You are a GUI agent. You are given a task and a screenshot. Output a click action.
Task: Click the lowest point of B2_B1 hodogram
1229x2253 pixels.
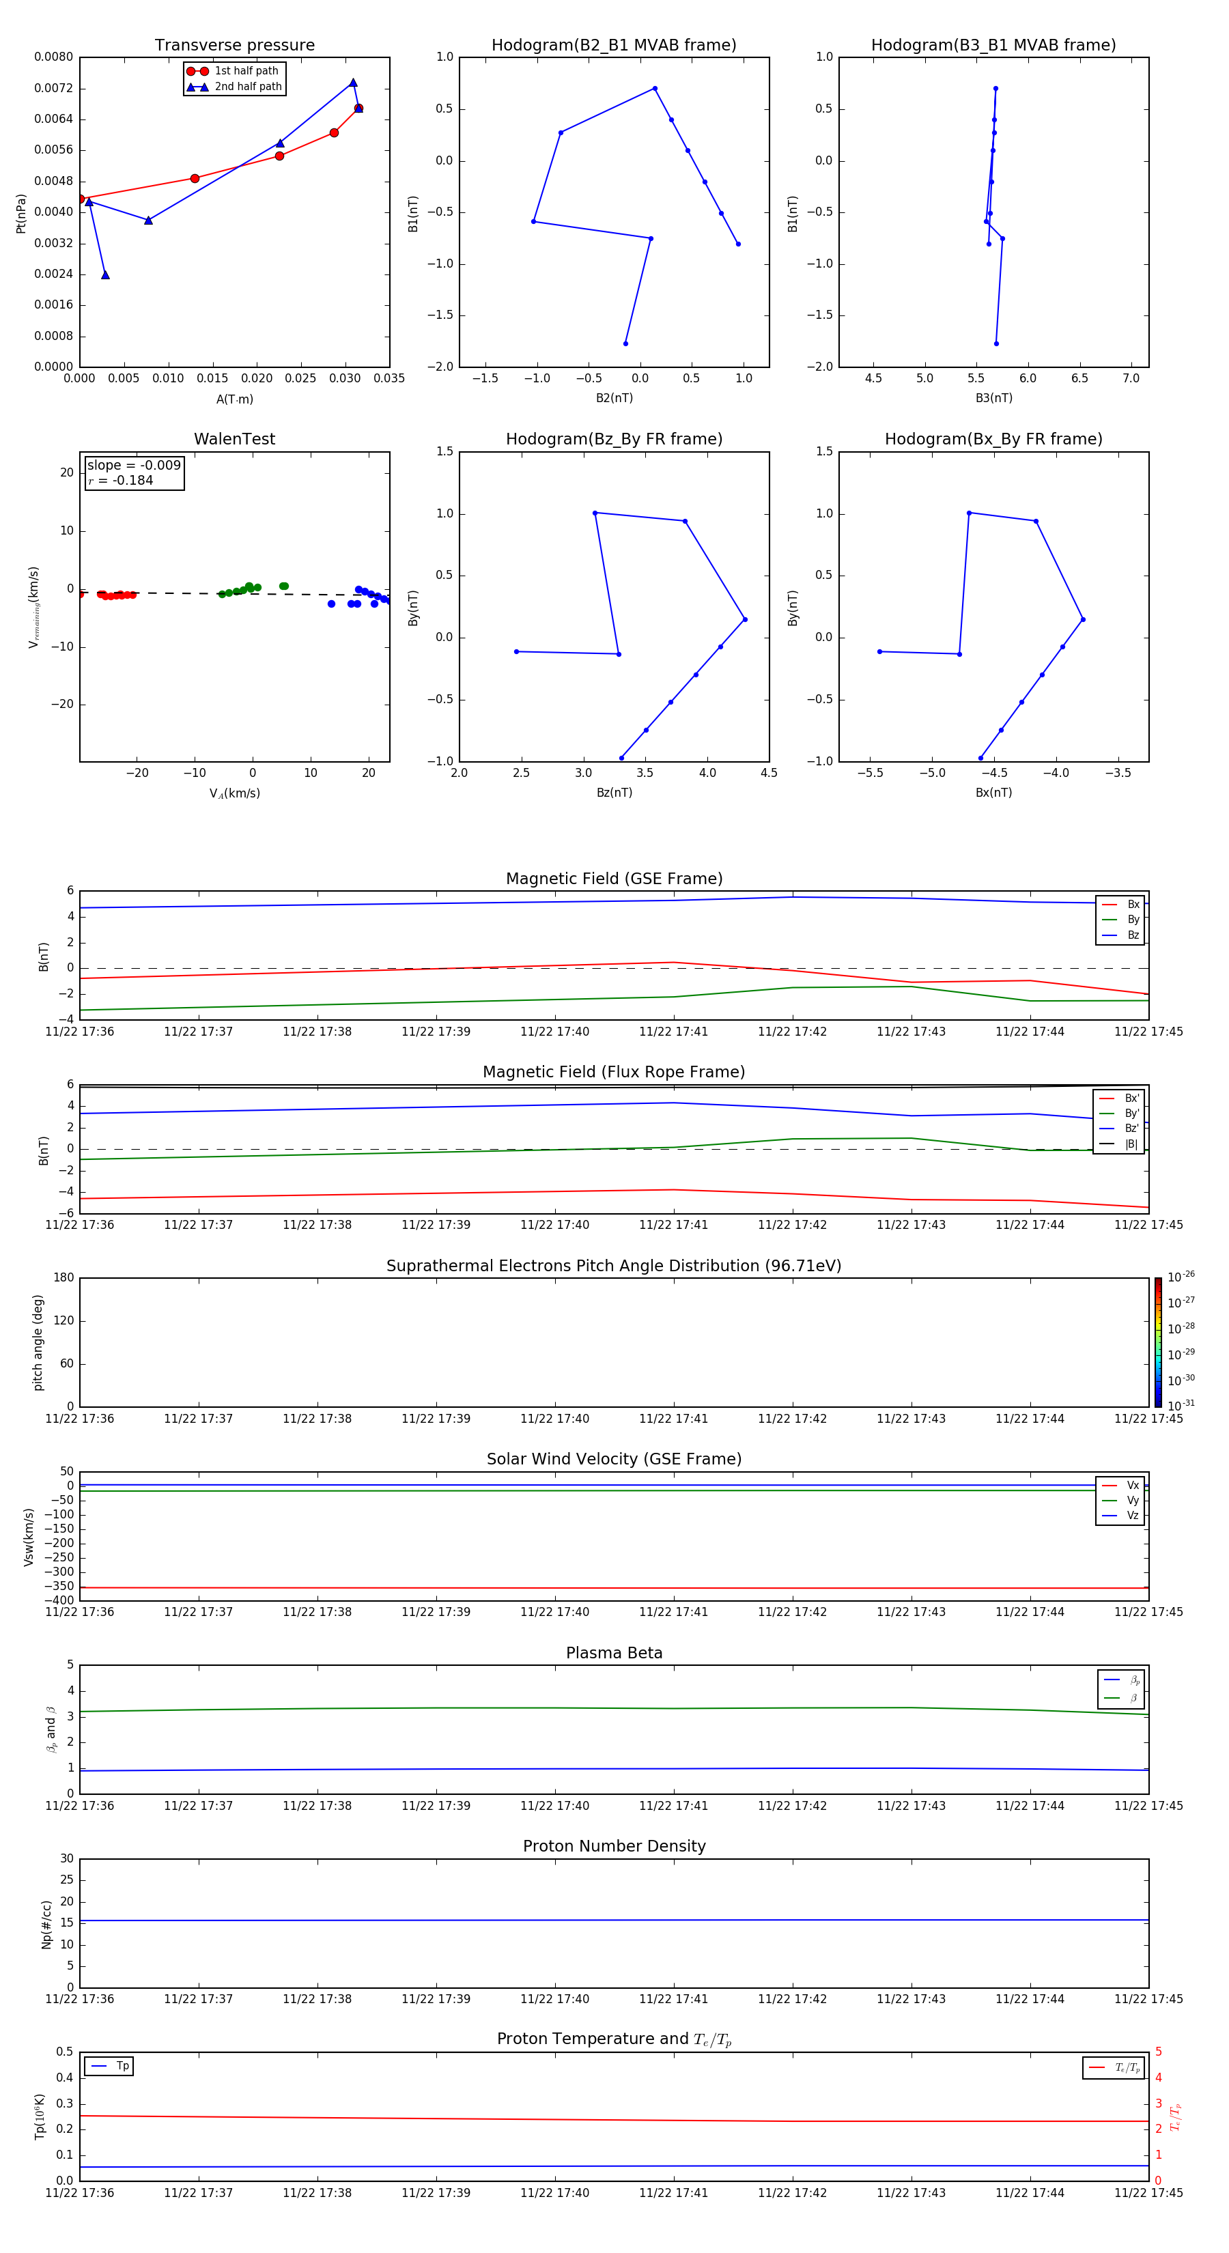pyautogui.click(x=625, y=343)
